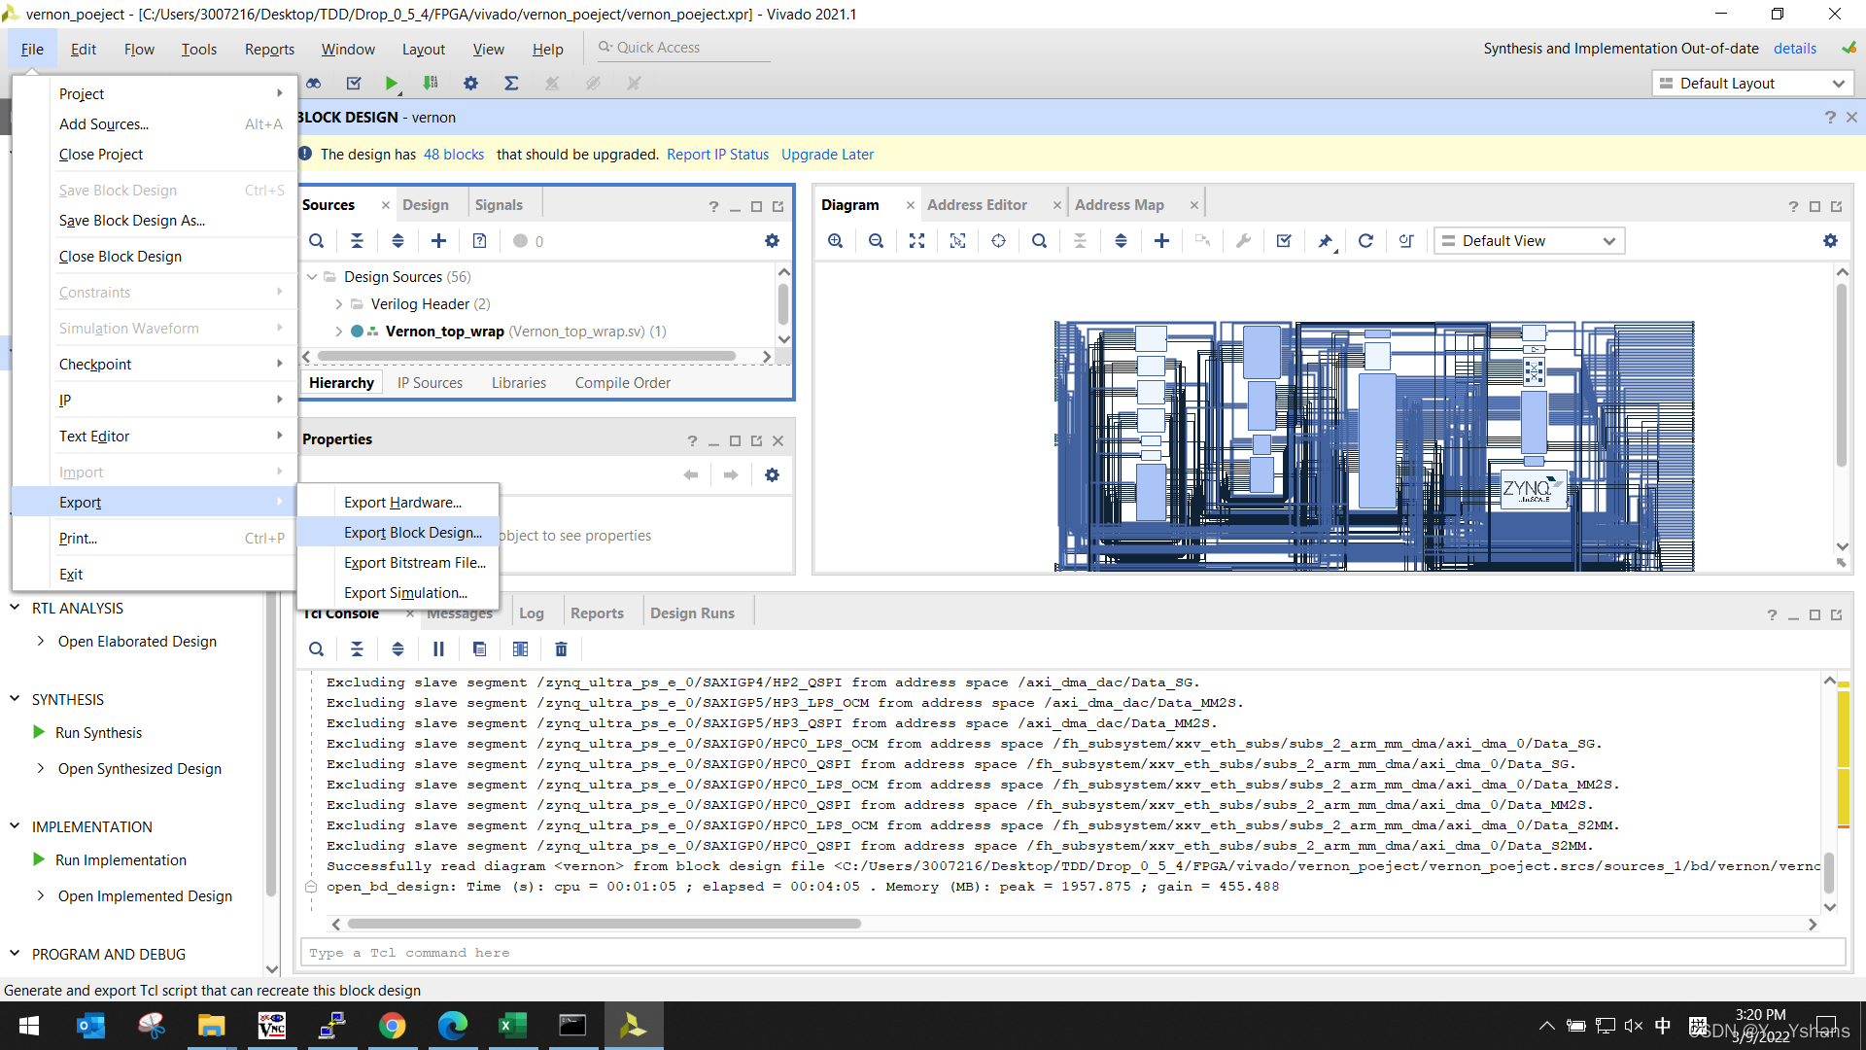Regenerate layout with the refresh icon
The height and width of the screenshot is (1050, 1866).
point(1365,241)
